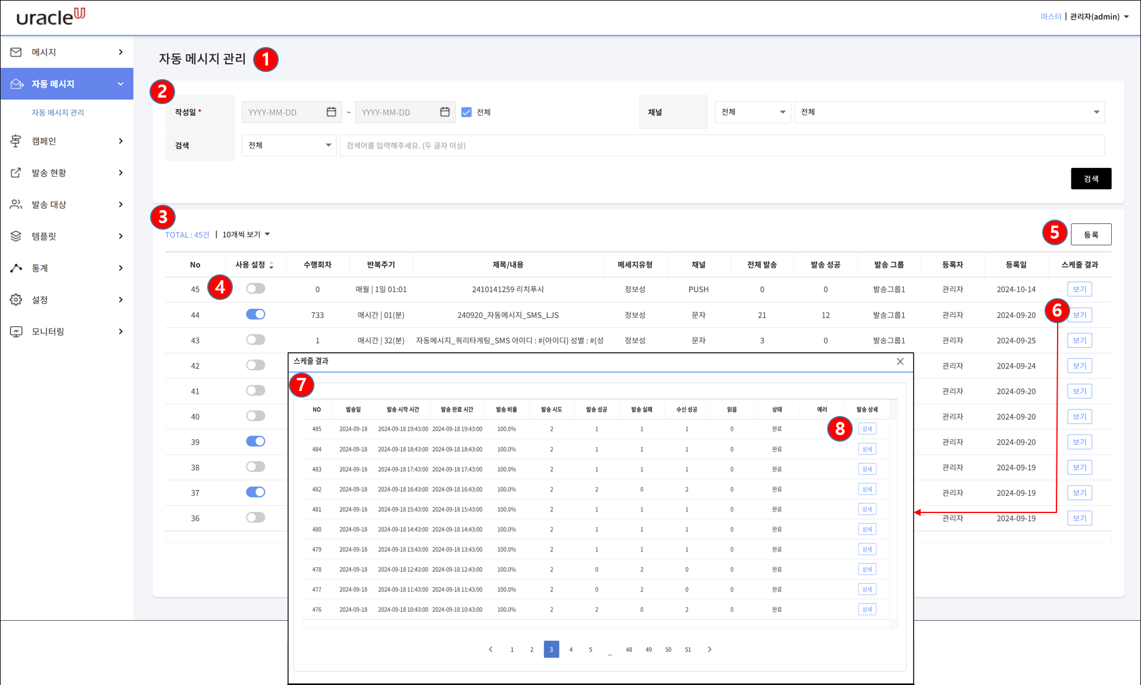This screenshot has width=1141, height=685.
Task: Click the black 검색 button
Action: coord(1091,179)
